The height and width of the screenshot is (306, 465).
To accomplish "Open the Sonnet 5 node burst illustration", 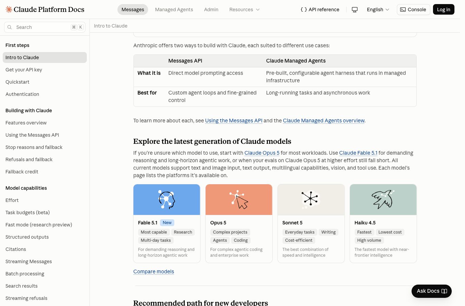I will pyautogui.click(x=311, y=200).
